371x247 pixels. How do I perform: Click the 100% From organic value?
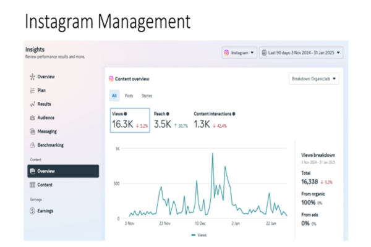[x=309, y=203]
